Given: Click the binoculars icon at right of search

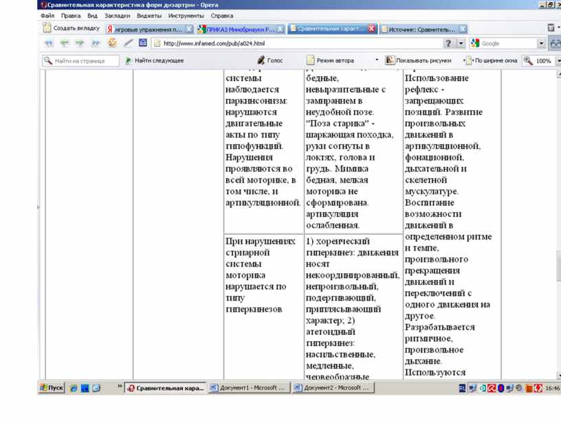Looking at the screenshot, I should point(555,43).
